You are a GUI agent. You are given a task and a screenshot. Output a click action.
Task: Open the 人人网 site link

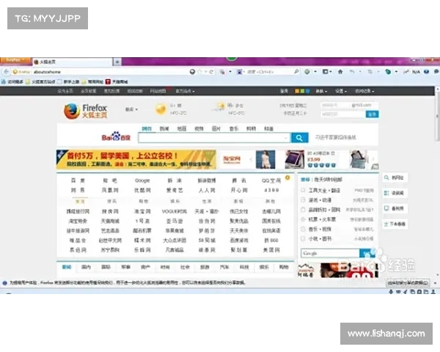click(207, 191)
